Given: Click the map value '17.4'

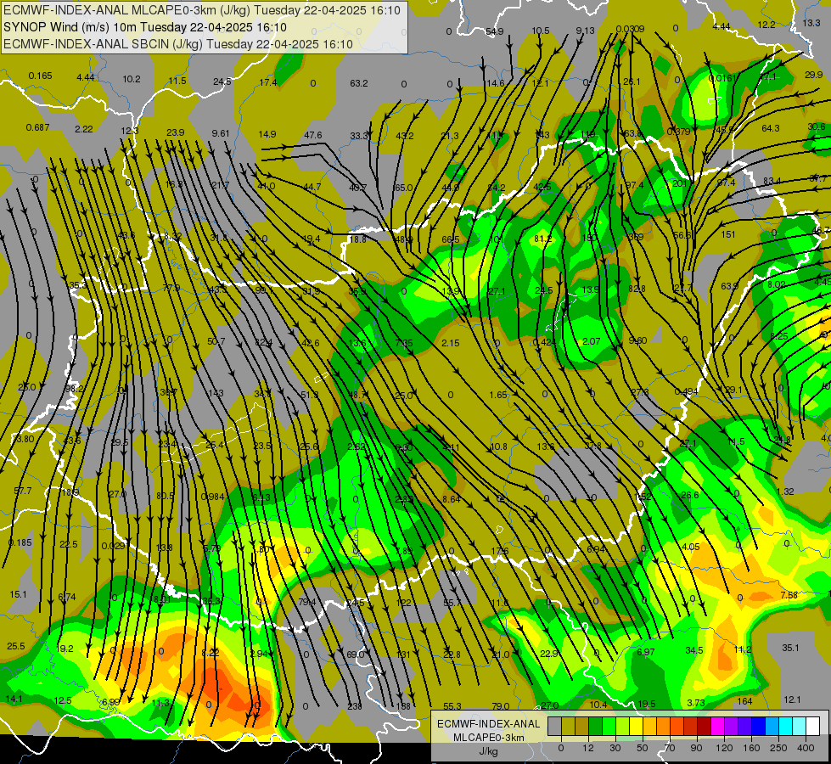Looking at the screenshot, I should coord(268,82).
